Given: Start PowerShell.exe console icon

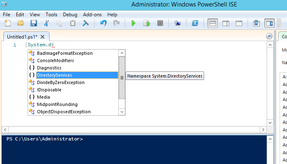Looking at the screenshot, I should coord(195,23).
